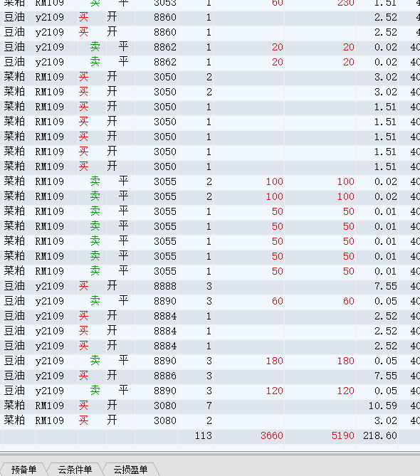Switch to the 预备单 tab

pyautogui.click(x=23, y=470)
